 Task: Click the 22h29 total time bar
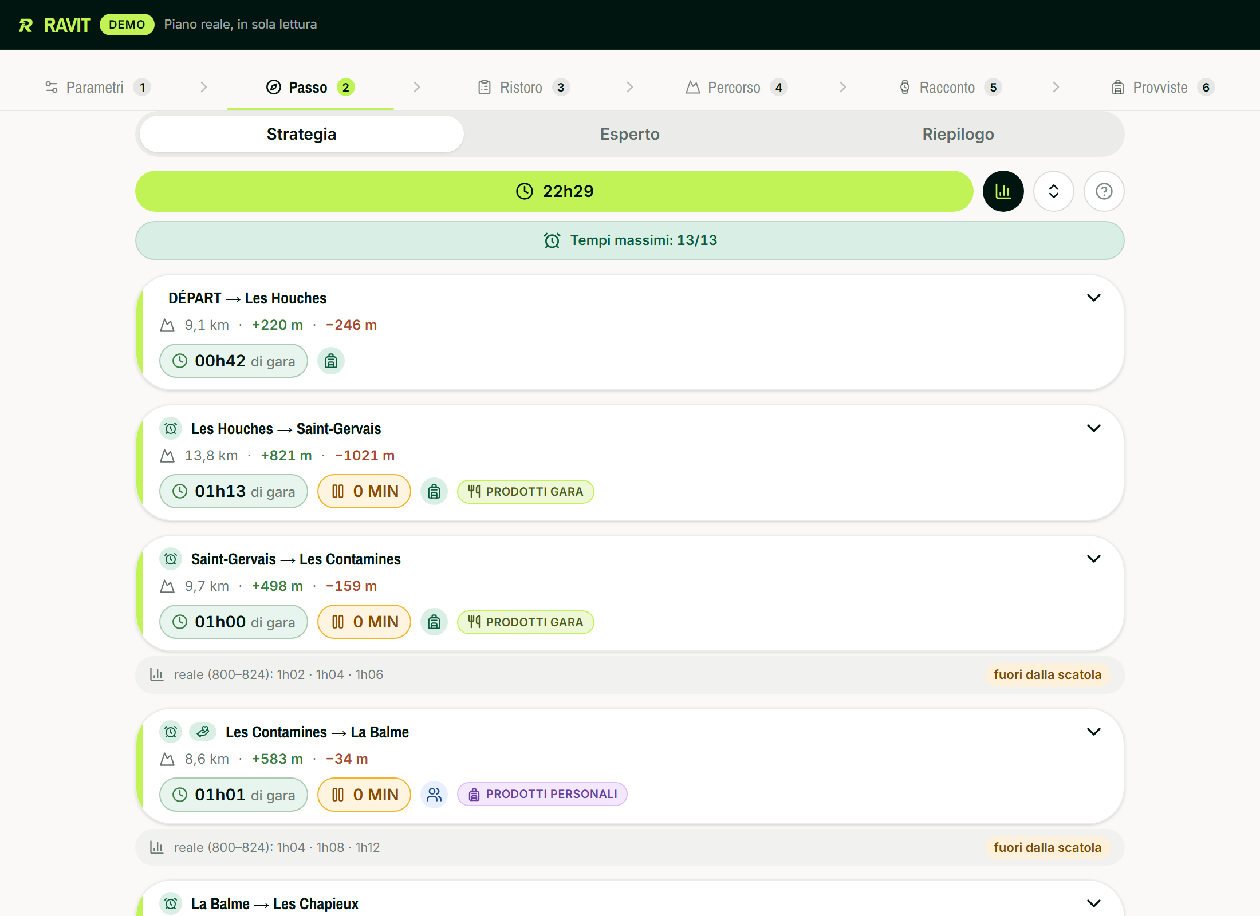[x=554, y=191]
